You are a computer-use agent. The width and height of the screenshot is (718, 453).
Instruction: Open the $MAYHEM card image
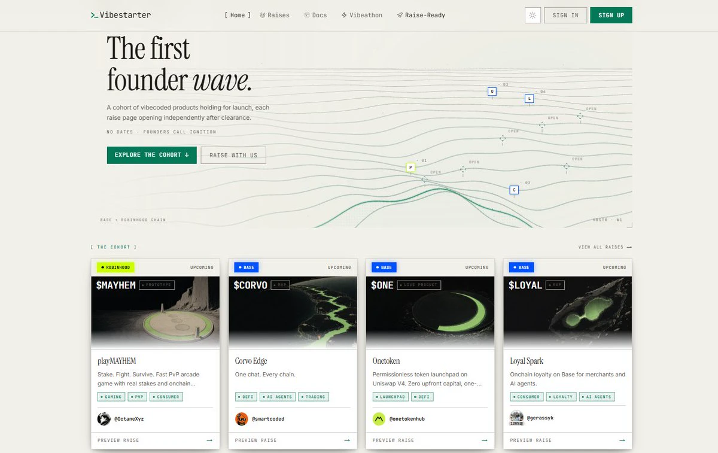click(x=156, y=312)
